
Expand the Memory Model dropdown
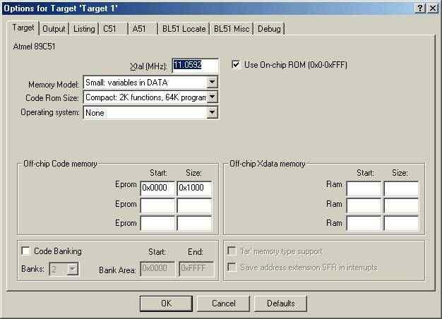click(x=213, y=83)
